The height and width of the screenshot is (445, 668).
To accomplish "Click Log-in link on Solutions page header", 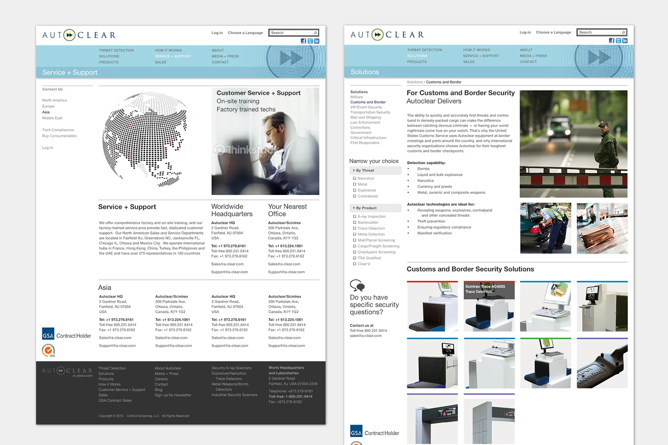I will pos(525,32).
